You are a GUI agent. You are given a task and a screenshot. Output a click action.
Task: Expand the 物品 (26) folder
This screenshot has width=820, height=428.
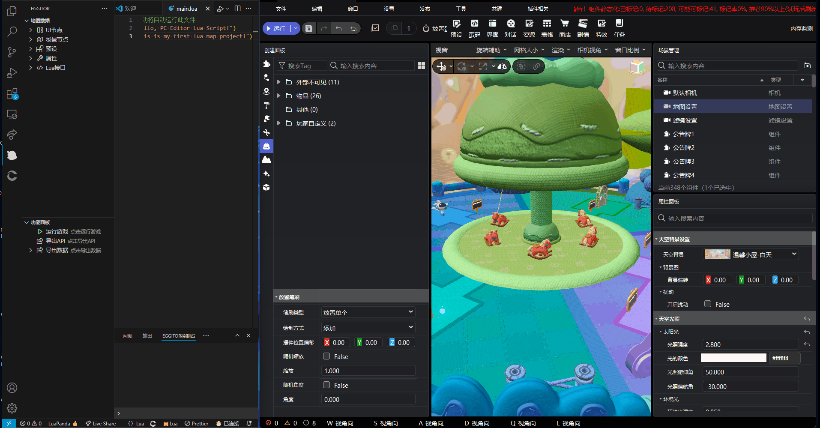click(x=279, y=96)
